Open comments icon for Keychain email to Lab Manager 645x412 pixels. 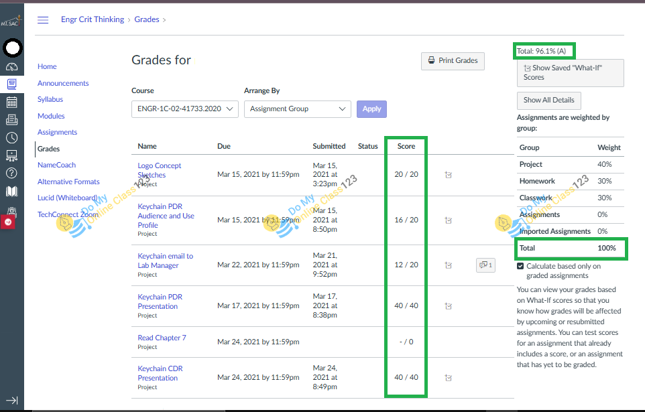[485, 265]
